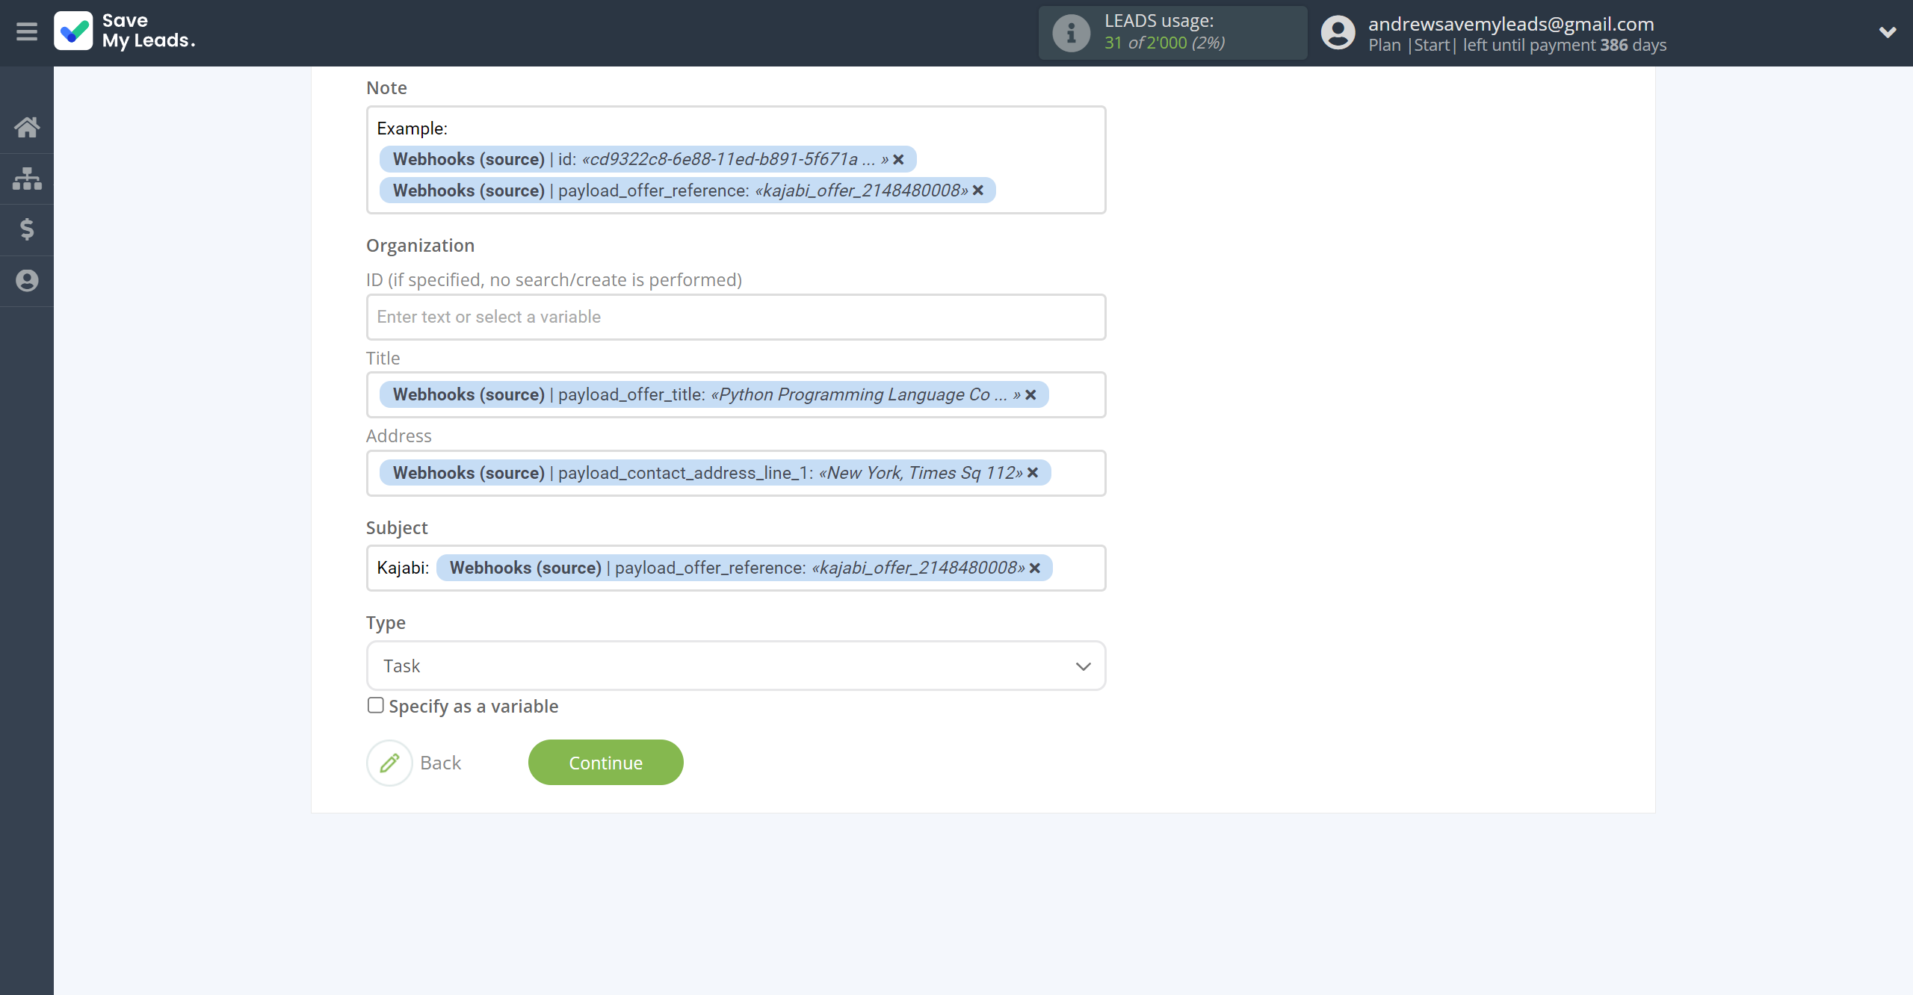Screen dimensions: 1913x995
Task: Go to Home in sidebar
Action: coord(27,127)
